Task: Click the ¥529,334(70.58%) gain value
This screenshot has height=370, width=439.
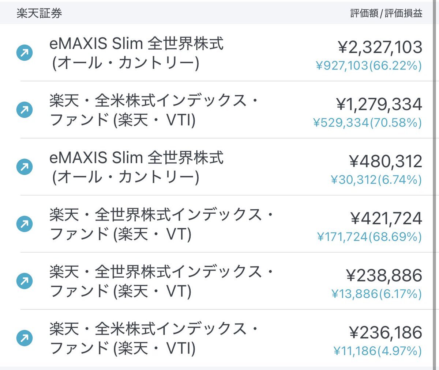Action: pyautogui.click(x=368, y=123)
